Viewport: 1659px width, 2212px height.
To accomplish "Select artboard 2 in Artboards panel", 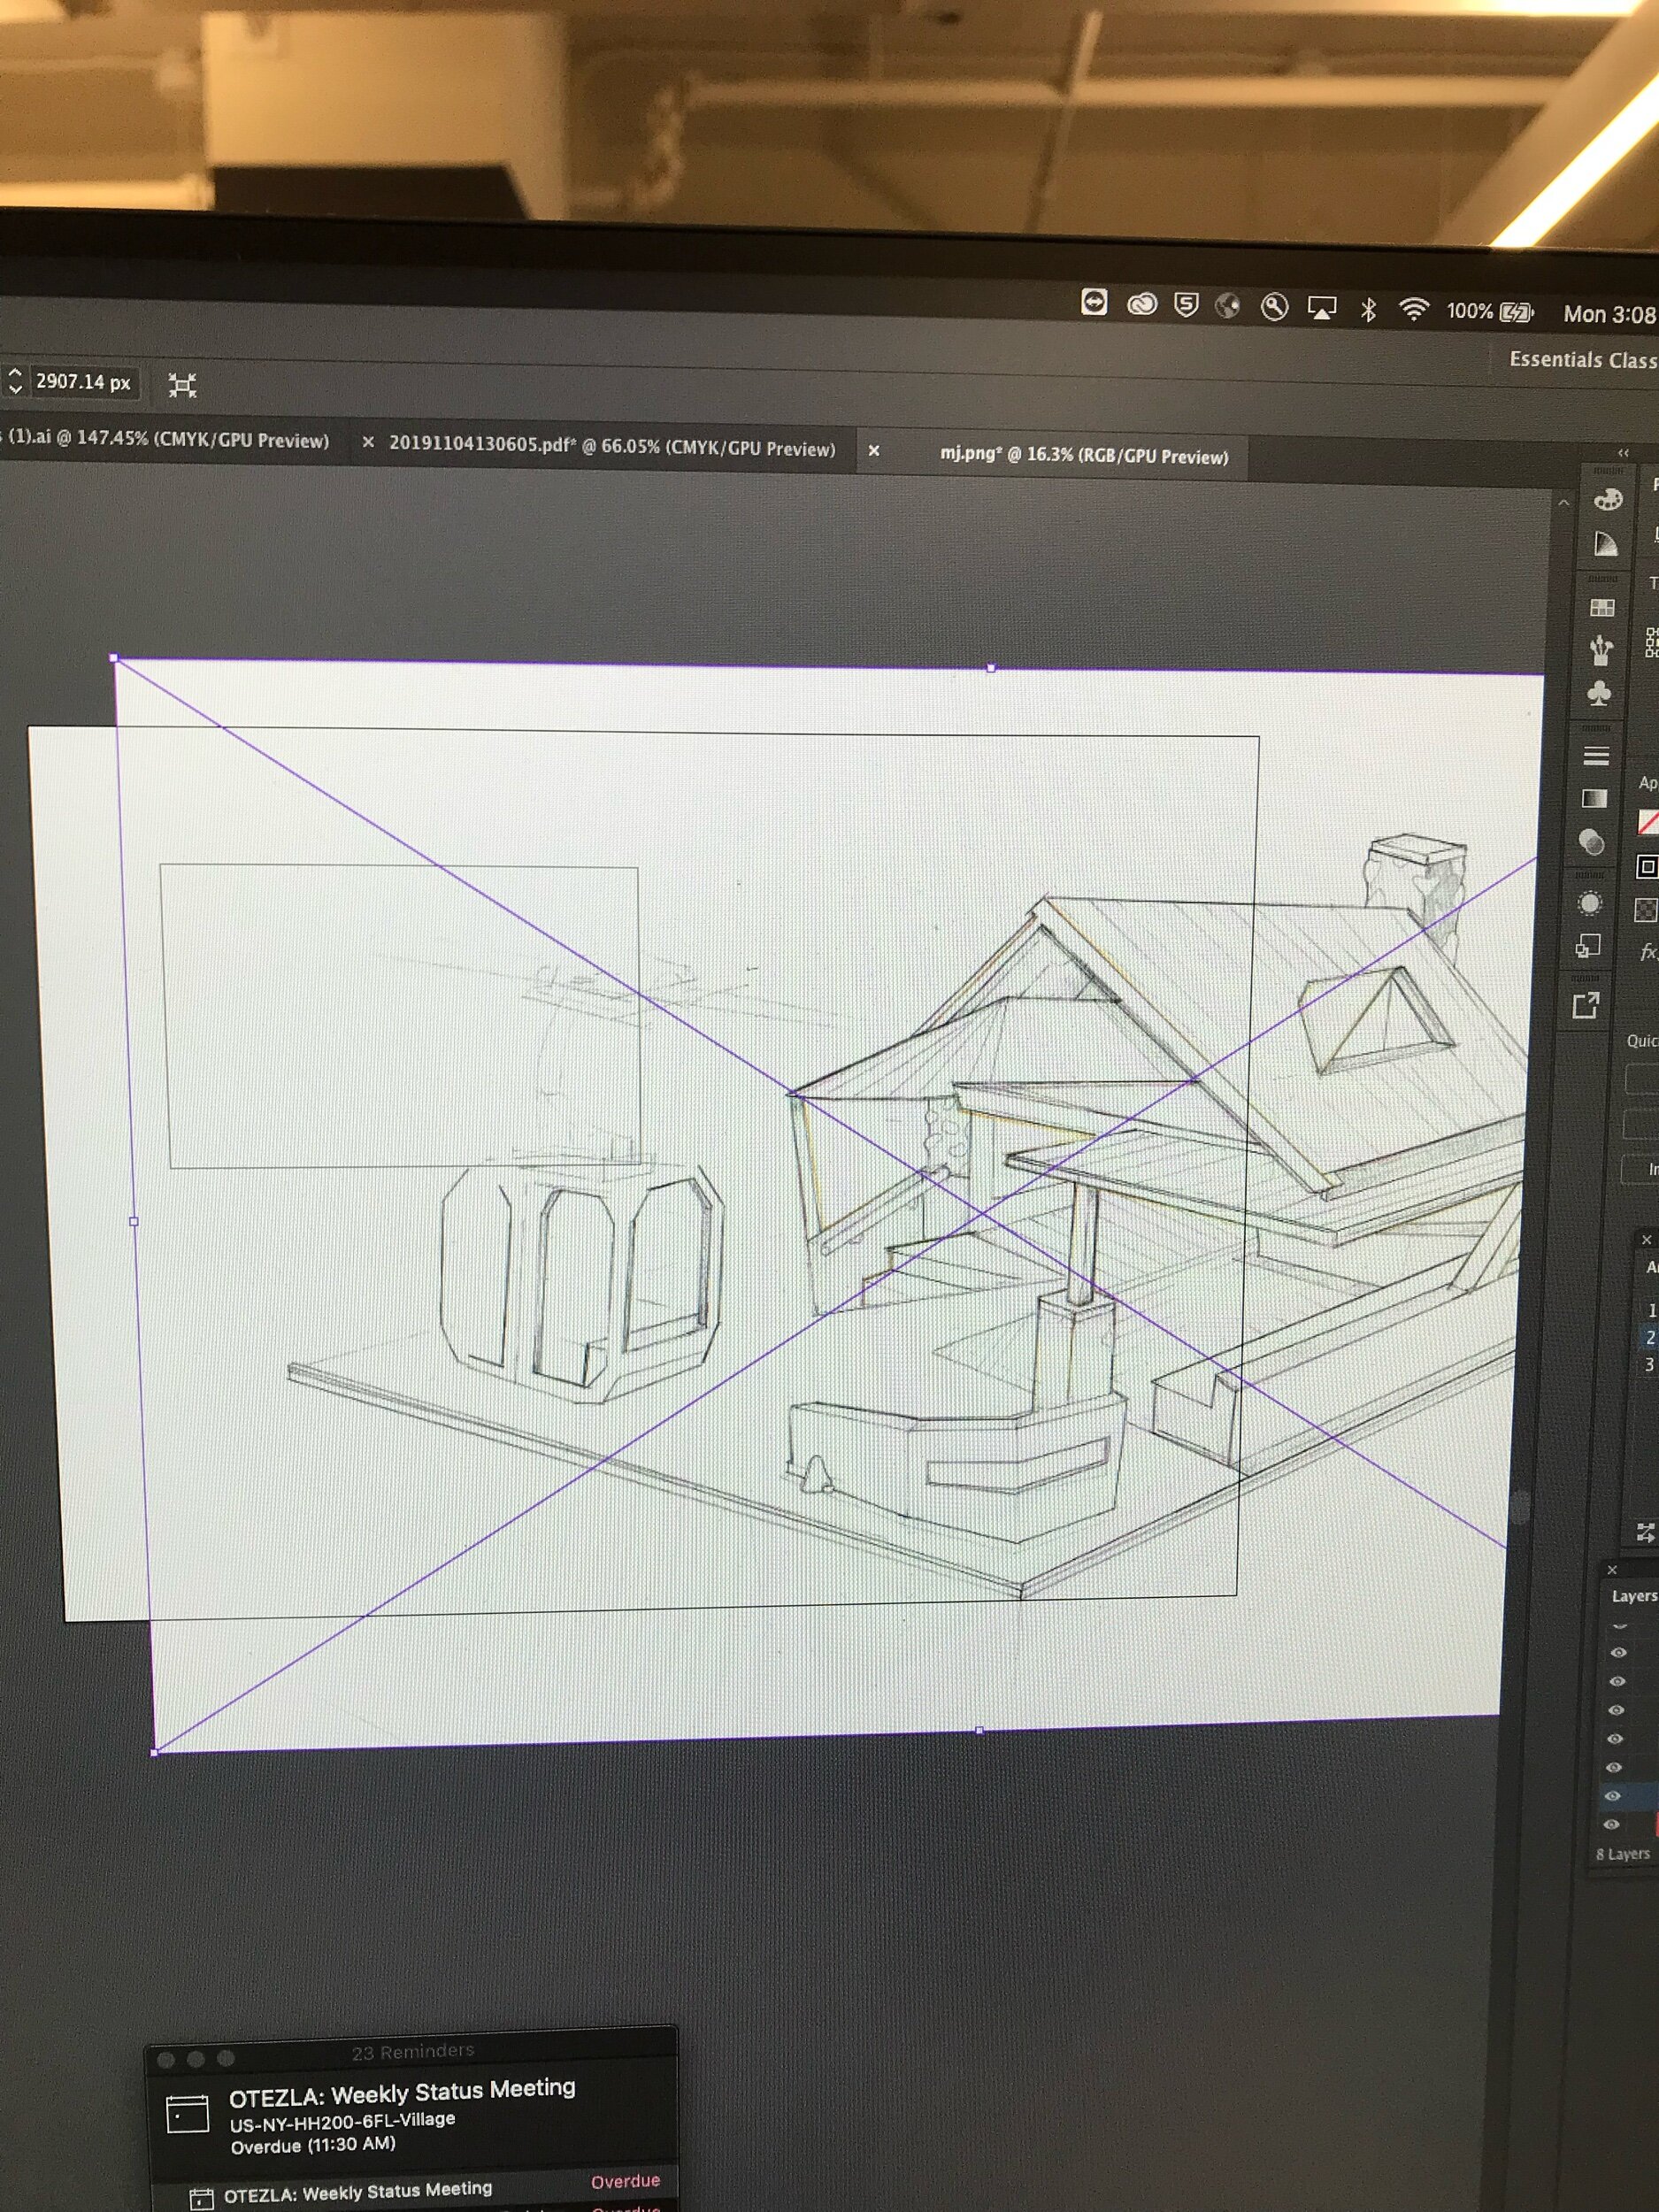I will [x=1650, y=1337].
